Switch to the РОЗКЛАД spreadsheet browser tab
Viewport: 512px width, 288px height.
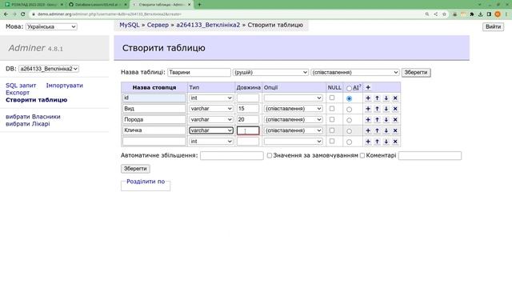click(34, 5)
